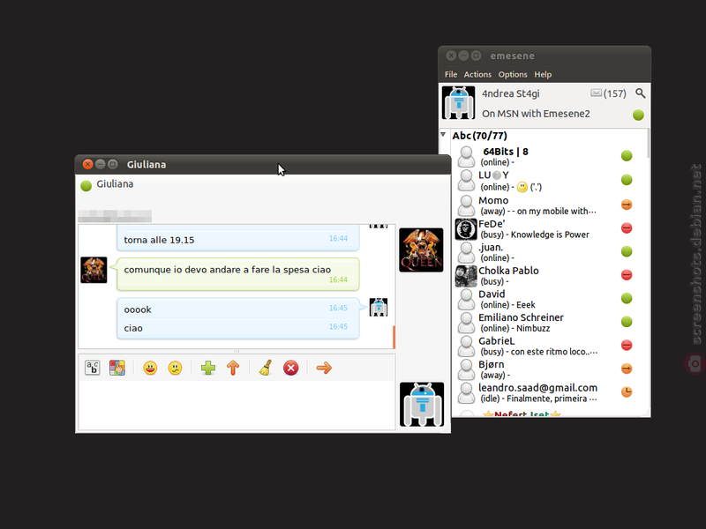The height and width of the screenshot is (529, 706).
Task: Select contact 64Bits | 8
Action: point(545,156)
